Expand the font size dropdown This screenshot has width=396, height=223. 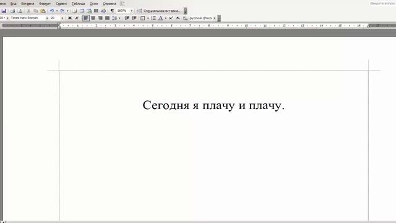coord(62,18)
